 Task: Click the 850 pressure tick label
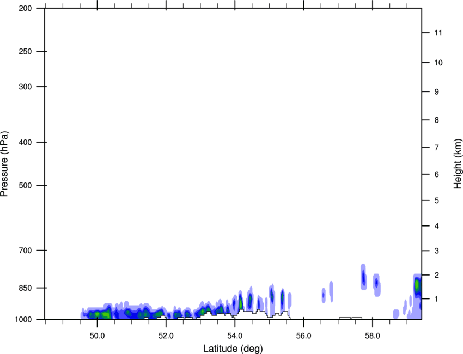tap(25, 288)
